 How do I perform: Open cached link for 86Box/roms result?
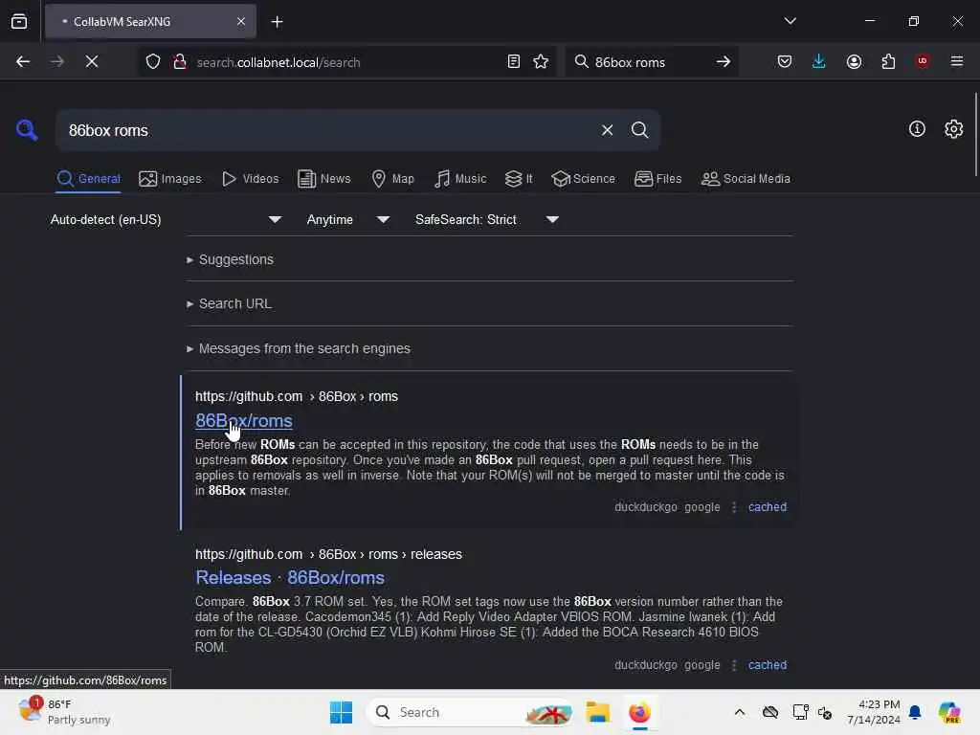coord(767,507)
